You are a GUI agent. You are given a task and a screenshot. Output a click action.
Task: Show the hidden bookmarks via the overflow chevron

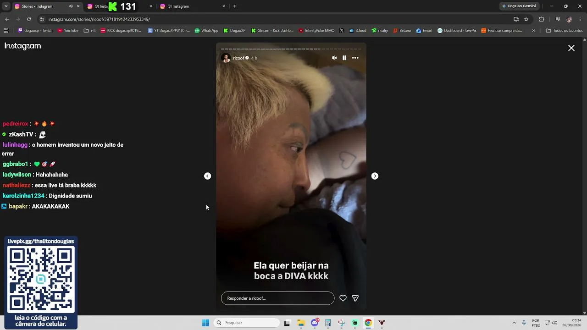[533, 31]
